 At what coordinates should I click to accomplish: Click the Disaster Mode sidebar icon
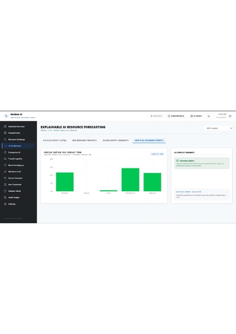click(5, 191)
